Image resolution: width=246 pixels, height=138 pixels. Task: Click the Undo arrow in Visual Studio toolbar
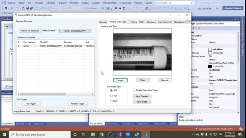(37, 8)
